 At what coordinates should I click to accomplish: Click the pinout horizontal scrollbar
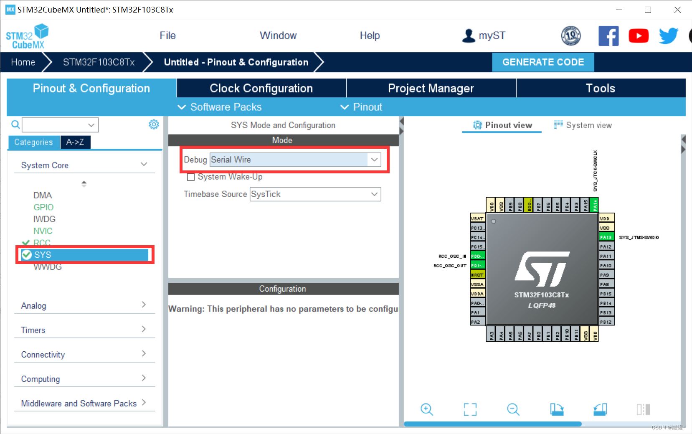pyautogui.click(x=493, y=424)
